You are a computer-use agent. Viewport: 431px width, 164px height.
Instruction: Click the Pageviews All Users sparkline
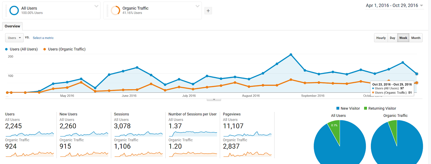coord(247,134)
